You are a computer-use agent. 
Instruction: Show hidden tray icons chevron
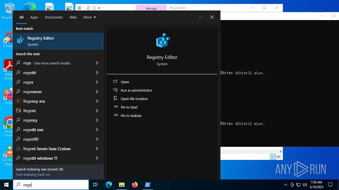[x=286, y=185]
